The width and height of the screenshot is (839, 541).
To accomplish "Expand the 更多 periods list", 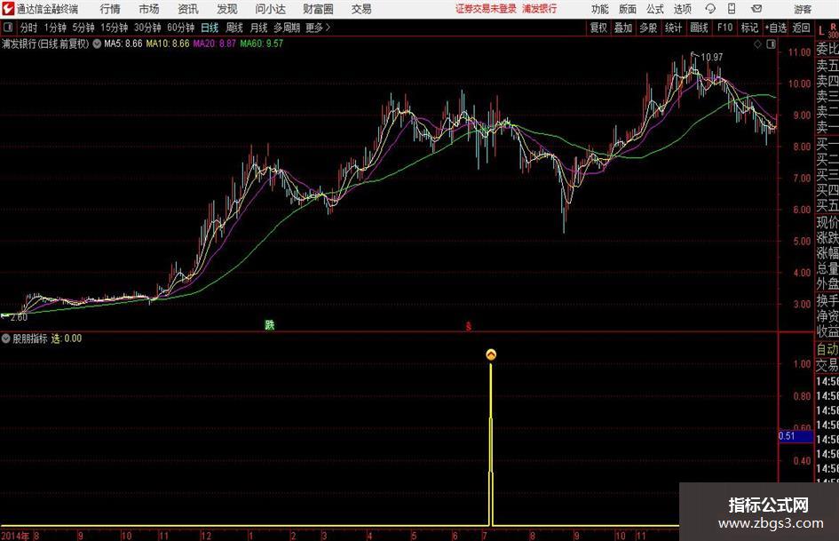I will point(318,28).
